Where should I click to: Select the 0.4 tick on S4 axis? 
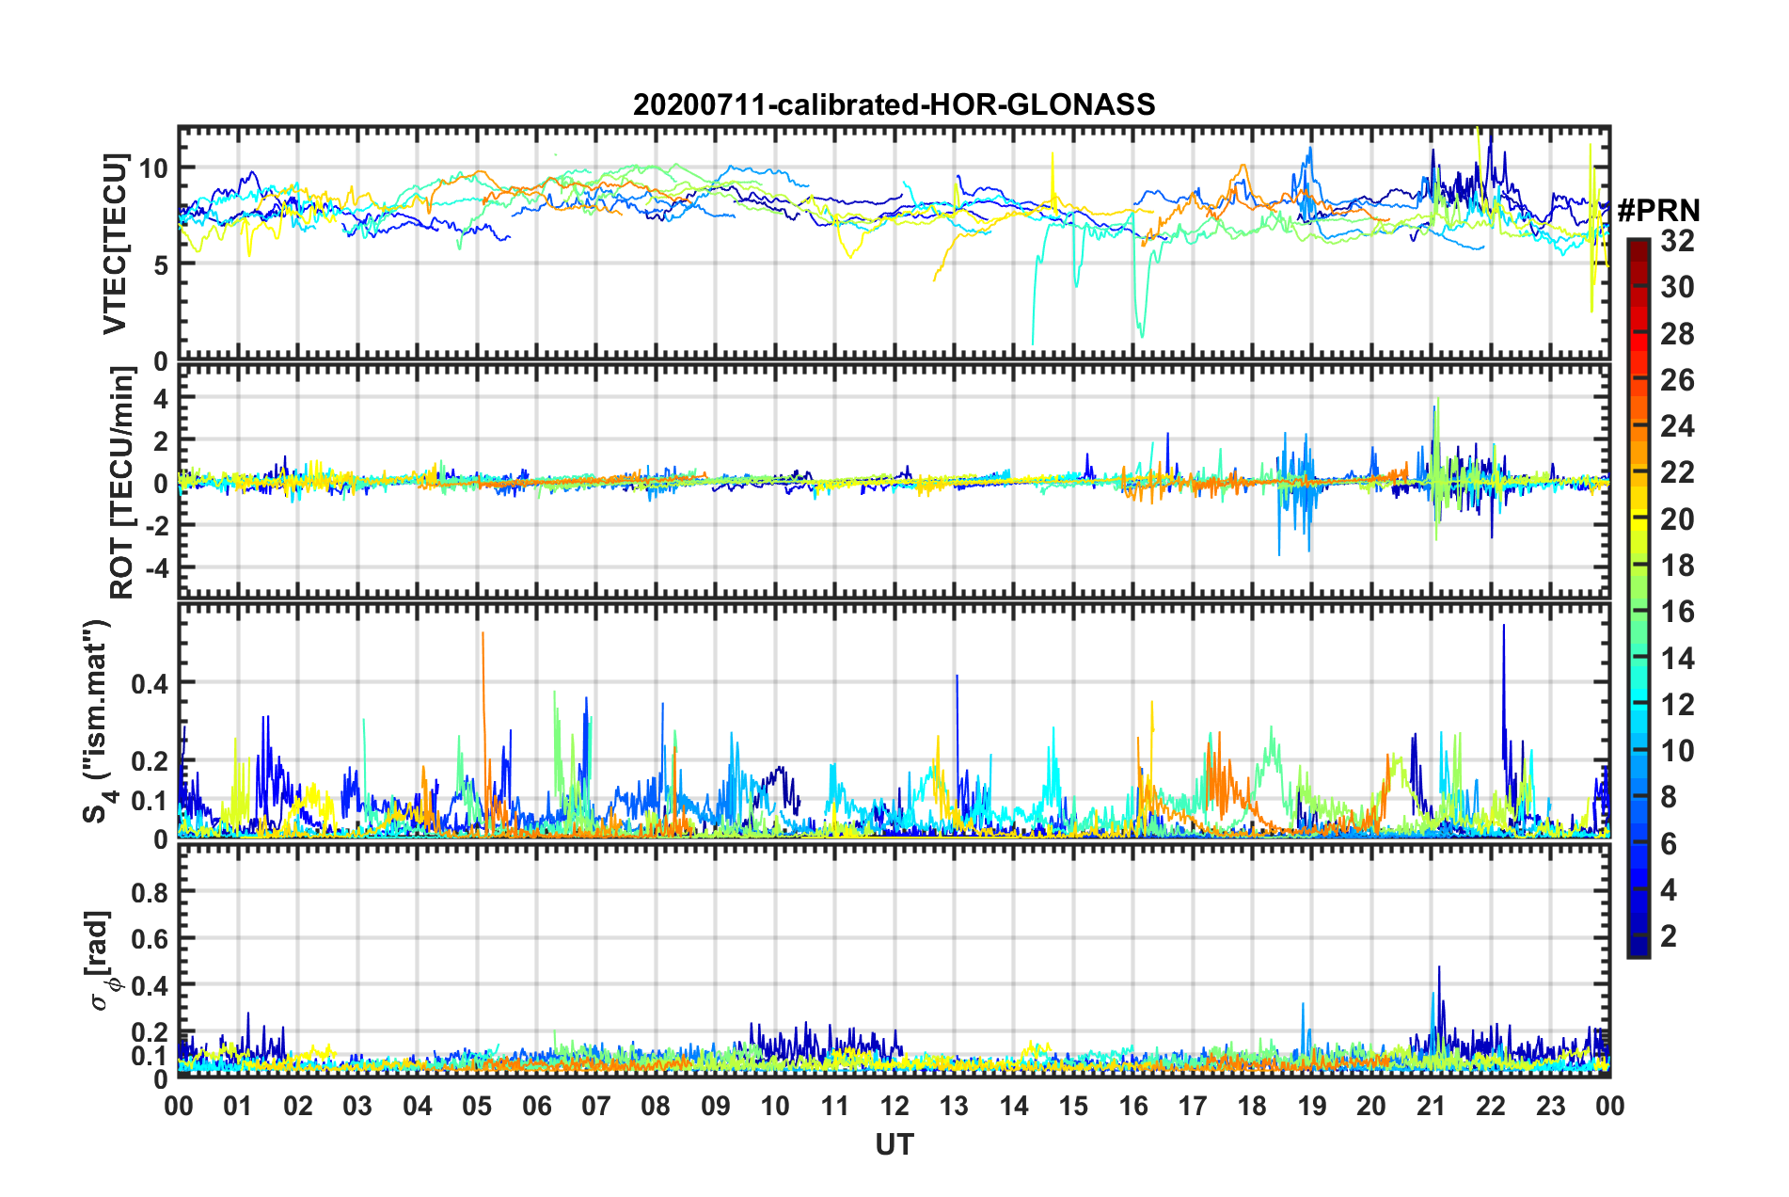tap(150, 683)
